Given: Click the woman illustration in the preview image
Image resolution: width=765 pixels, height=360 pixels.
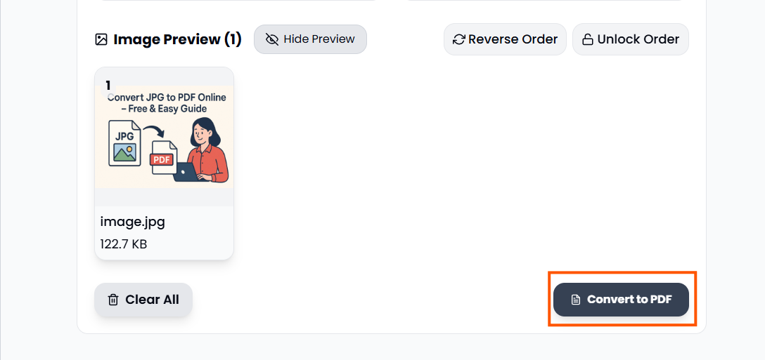Looking at the screenshot, I should tap(207, 149).
